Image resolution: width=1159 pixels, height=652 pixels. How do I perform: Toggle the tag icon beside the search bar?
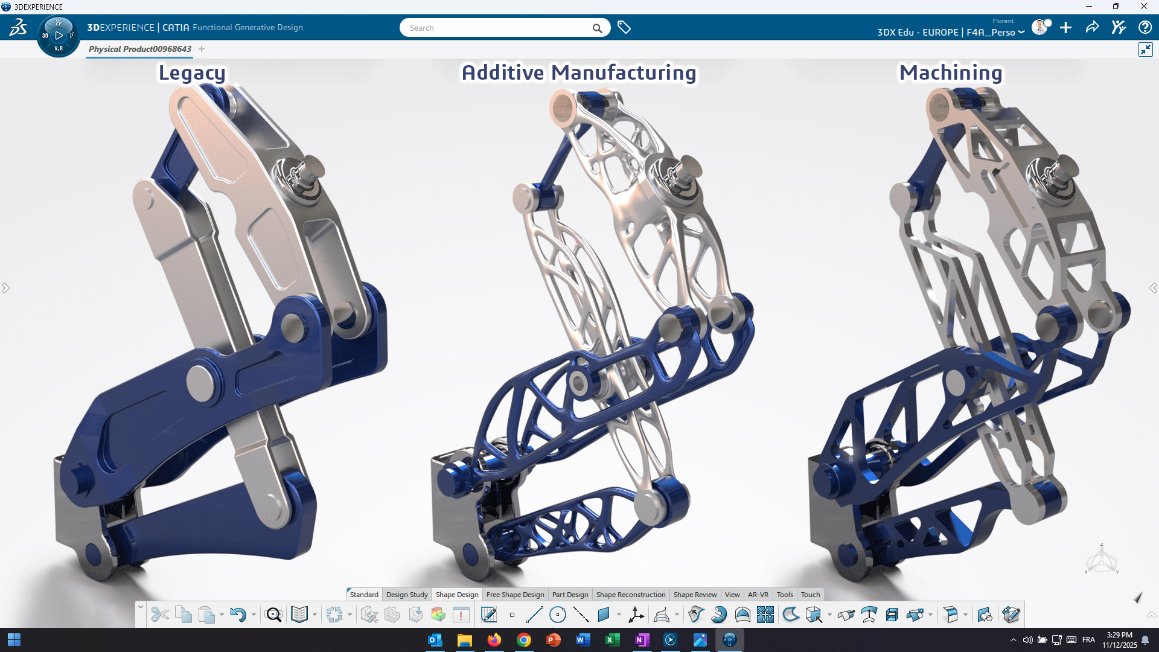[x=624, y=27]
